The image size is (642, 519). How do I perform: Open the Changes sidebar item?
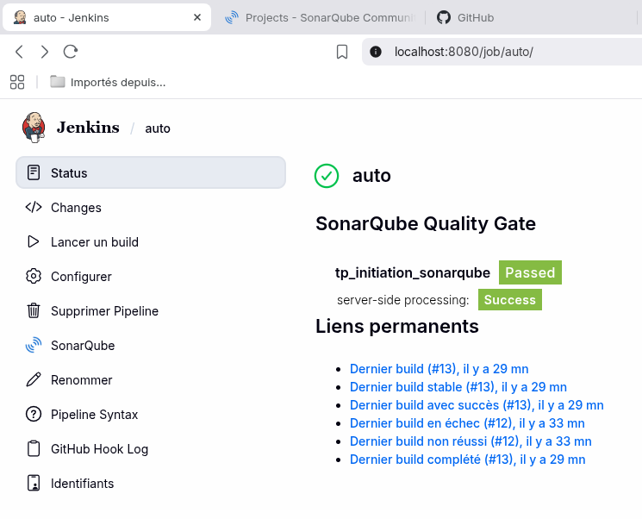151,207
